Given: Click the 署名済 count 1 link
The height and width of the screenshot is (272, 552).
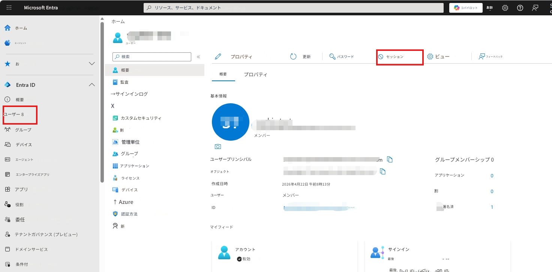Looking at the screenshot, I should coord(492,207).
